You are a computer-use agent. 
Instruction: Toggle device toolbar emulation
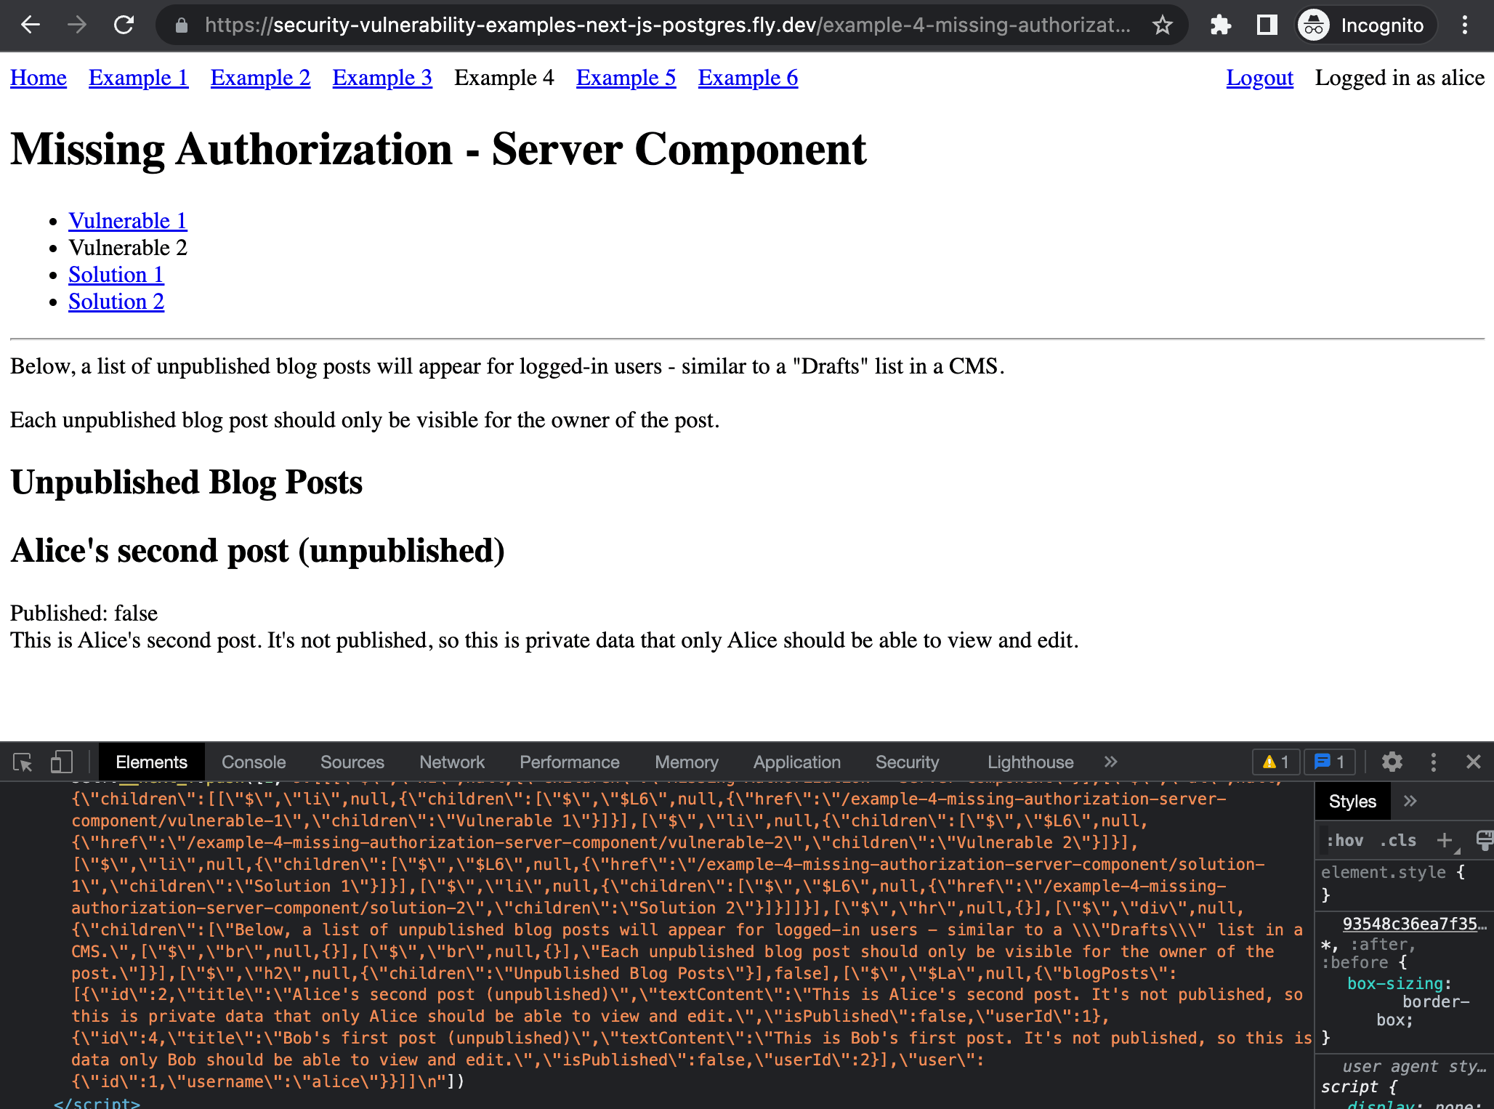(61, 762)
